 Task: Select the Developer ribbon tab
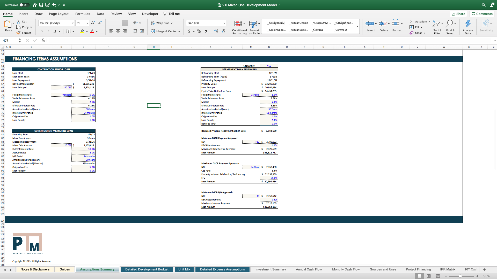pyautogui.click(x=150, y=14)
